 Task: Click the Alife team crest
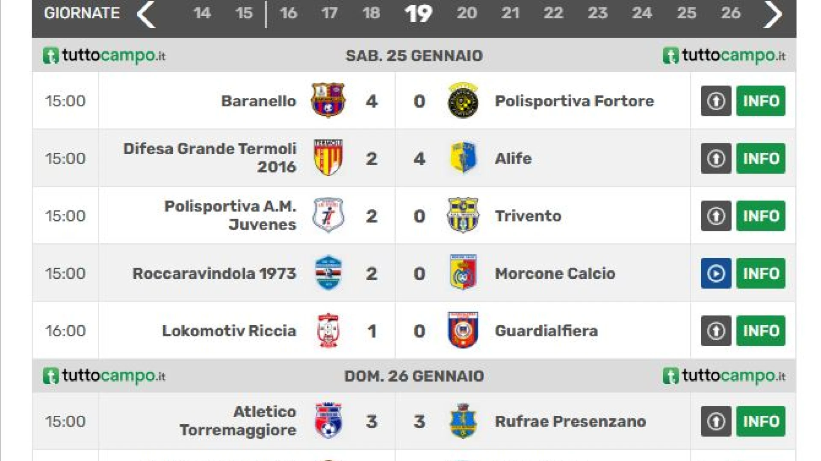[463, 158]
